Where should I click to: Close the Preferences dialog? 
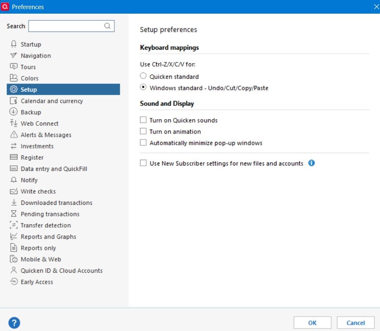tap(376, 7)
